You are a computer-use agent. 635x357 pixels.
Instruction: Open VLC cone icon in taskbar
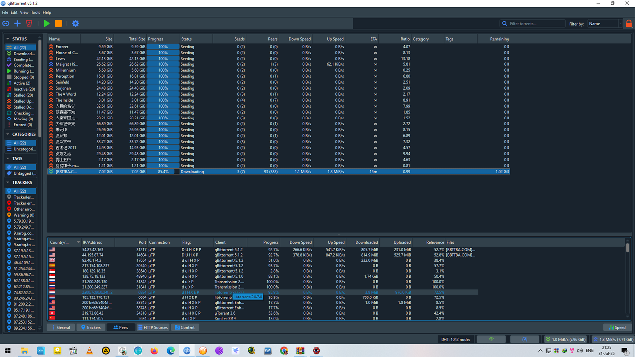[89, 350]
